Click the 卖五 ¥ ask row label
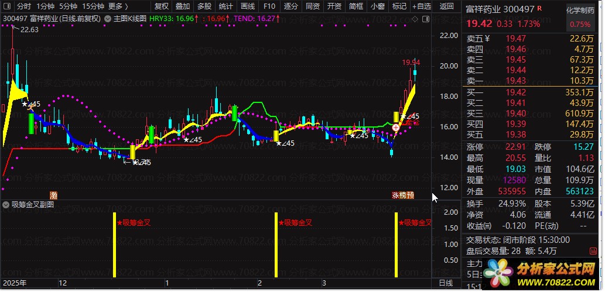This screenshot has height=292, width=605. tap(478, 39)
